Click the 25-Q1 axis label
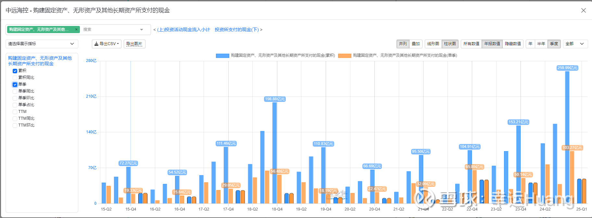This screenshot has height=218, width=592. [x=582, y=209]
